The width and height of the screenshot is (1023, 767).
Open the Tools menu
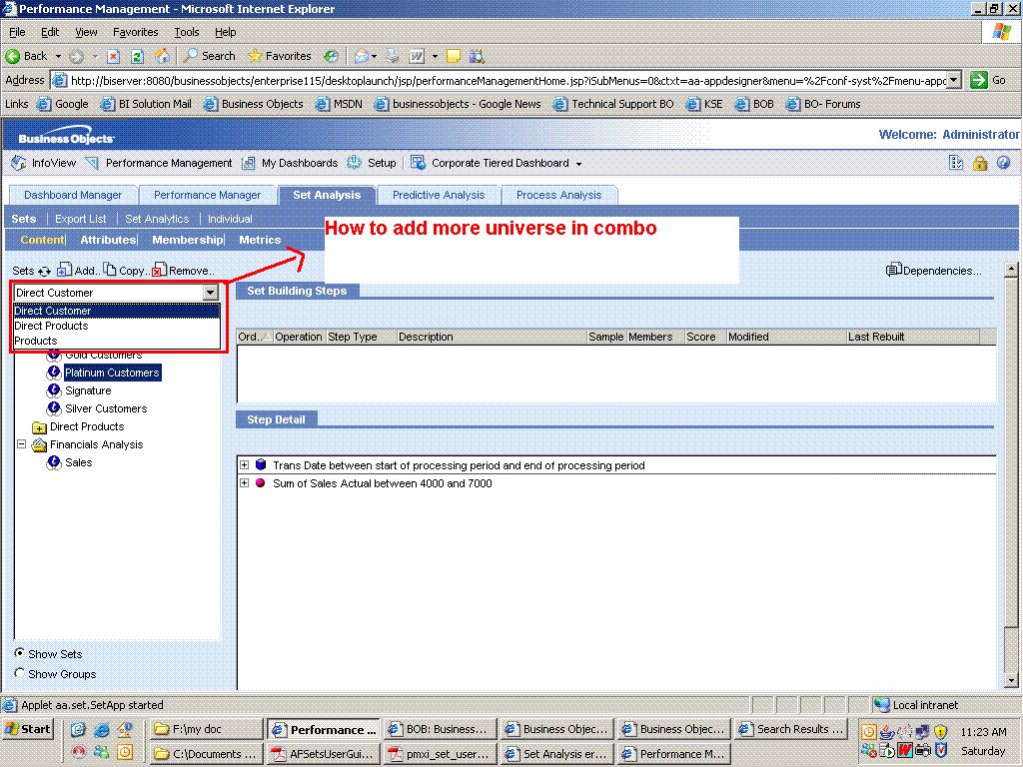[x=186, y=31]
